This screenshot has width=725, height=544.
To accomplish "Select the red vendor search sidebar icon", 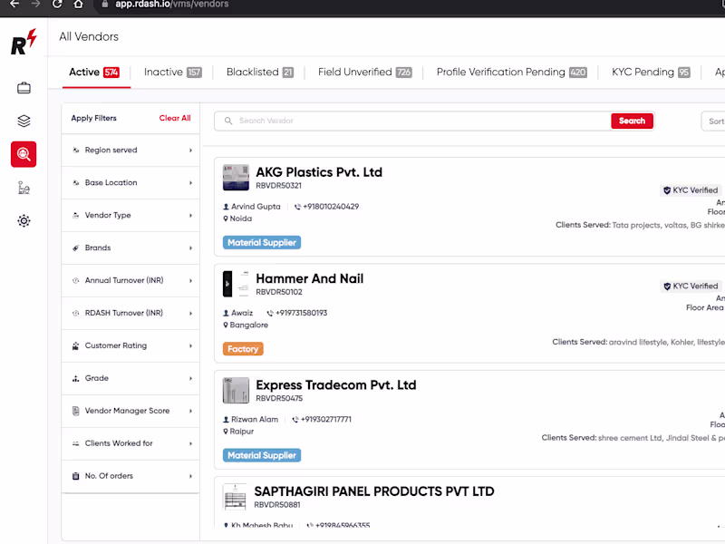I will (24, 154).
